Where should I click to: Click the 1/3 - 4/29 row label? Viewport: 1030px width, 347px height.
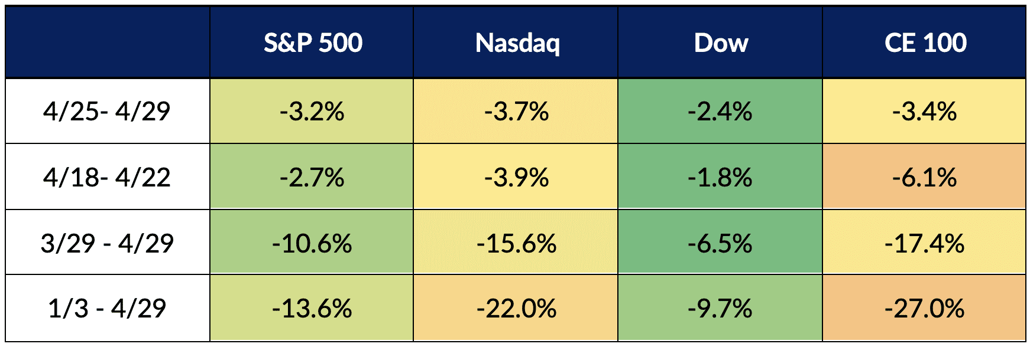pos(108,308)
